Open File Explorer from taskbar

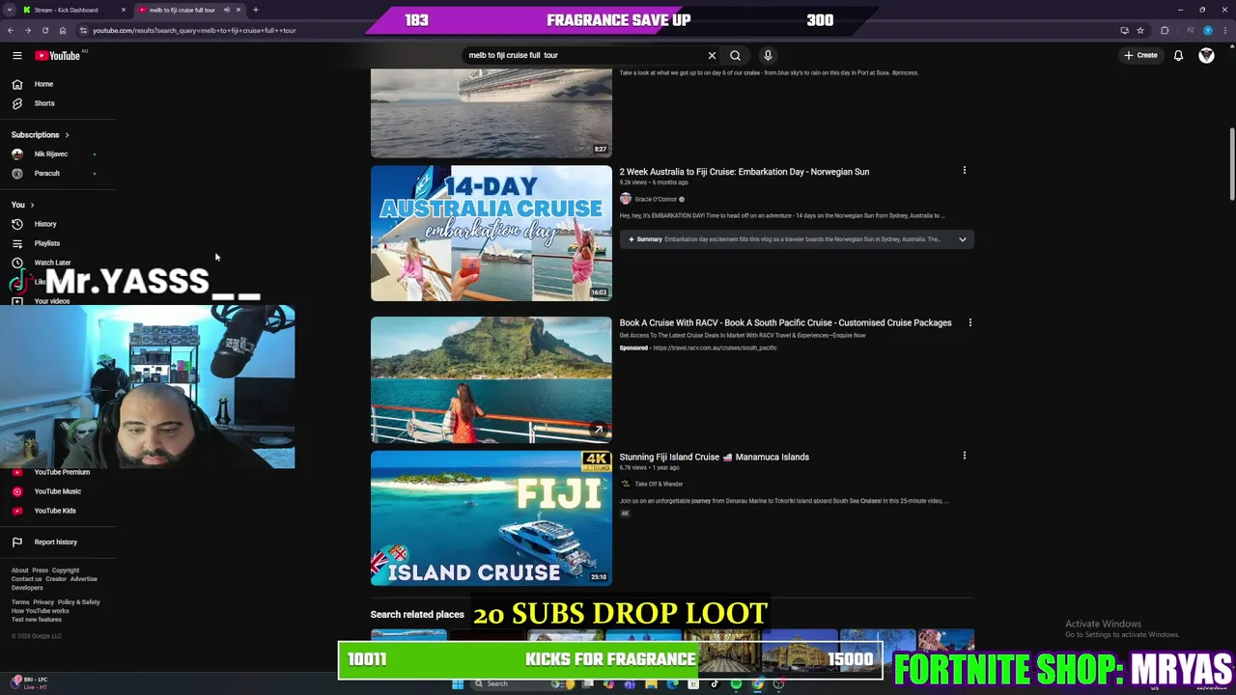[651, 683]
